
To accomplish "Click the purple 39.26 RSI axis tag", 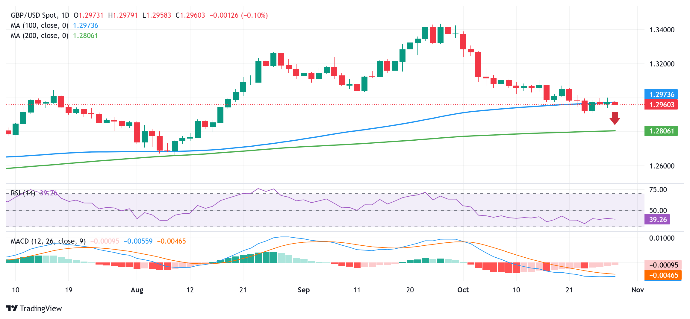I will [657, 220].
